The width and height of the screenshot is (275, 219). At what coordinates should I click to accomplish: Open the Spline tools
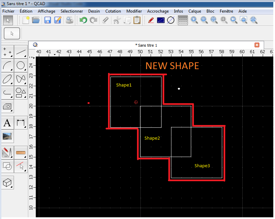pyautogui.click(x=21, y=79)
